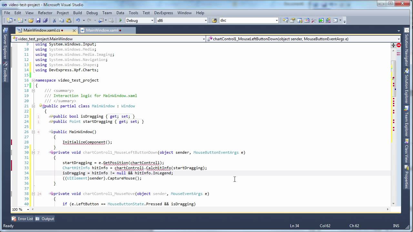This screenshot has height=232, width=413.
Task: Open the File menu
Action: click(x=7, y=13)
